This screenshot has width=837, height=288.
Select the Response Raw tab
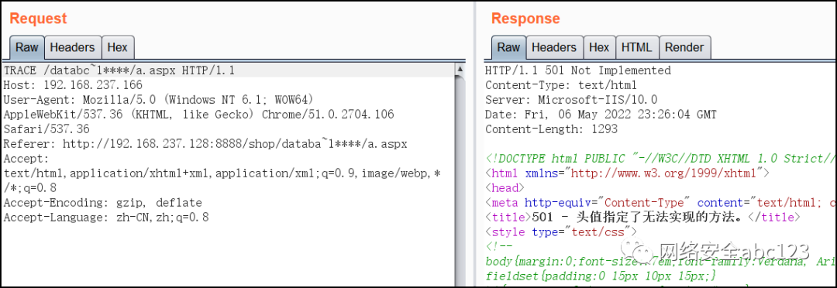tap(508, 47)
